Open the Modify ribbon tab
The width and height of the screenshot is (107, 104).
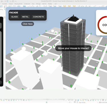click(50, 4)
